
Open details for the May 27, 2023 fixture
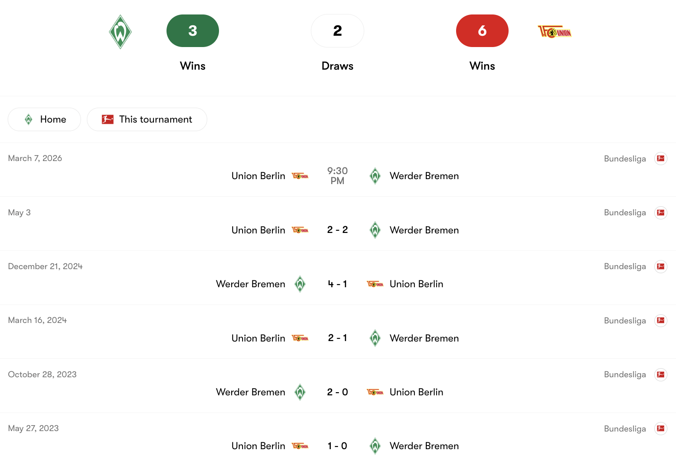pos(338,446)
